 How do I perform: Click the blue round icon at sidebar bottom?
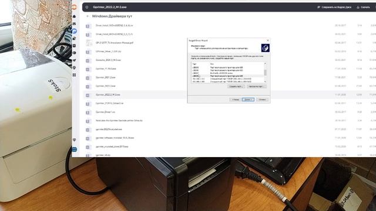(75, 149)
